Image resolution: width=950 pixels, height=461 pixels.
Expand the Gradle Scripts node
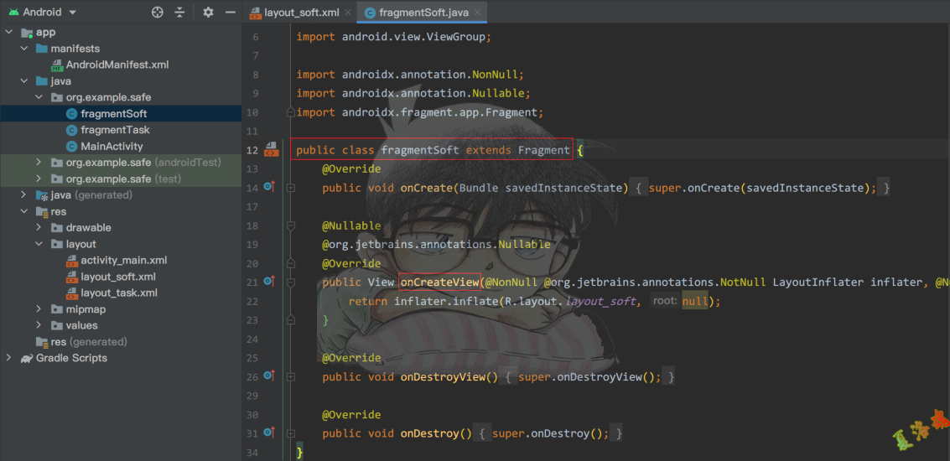point(10,358)
